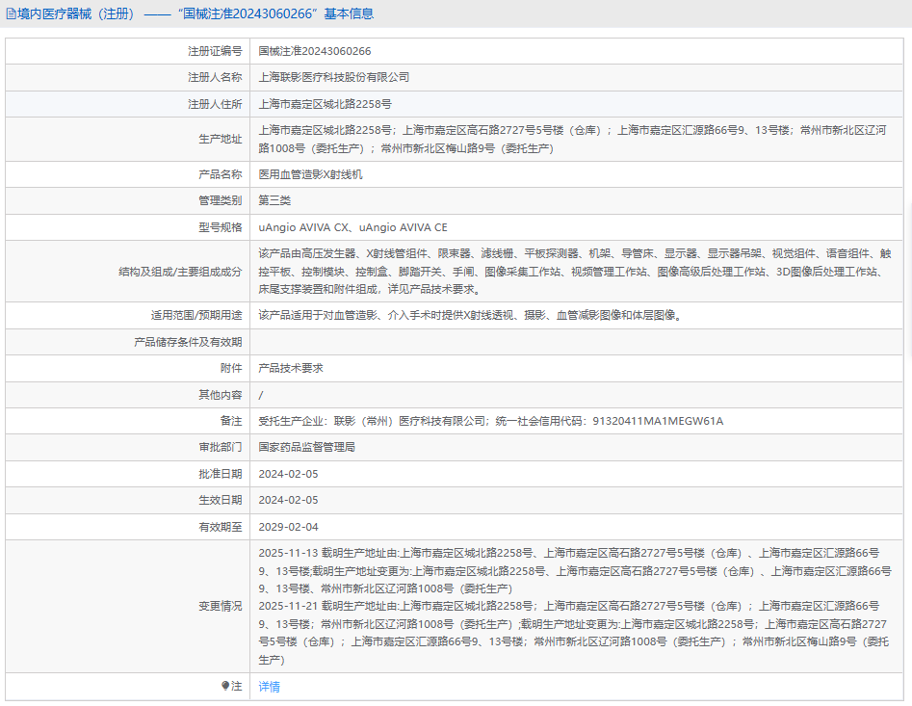Image resolution: width=912 pixels, height=706 pixels.
Task: Click product name 医用血管造影X射线机
Action: [x=311, y=174]
